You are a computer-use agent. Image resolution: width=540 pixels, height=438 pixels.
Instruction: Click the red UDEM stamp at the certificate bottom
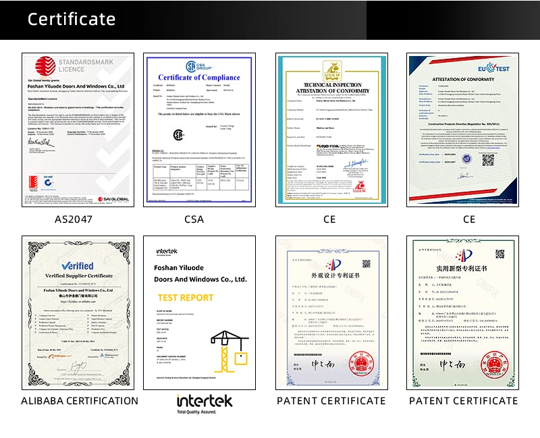click(x=359, y=188)
